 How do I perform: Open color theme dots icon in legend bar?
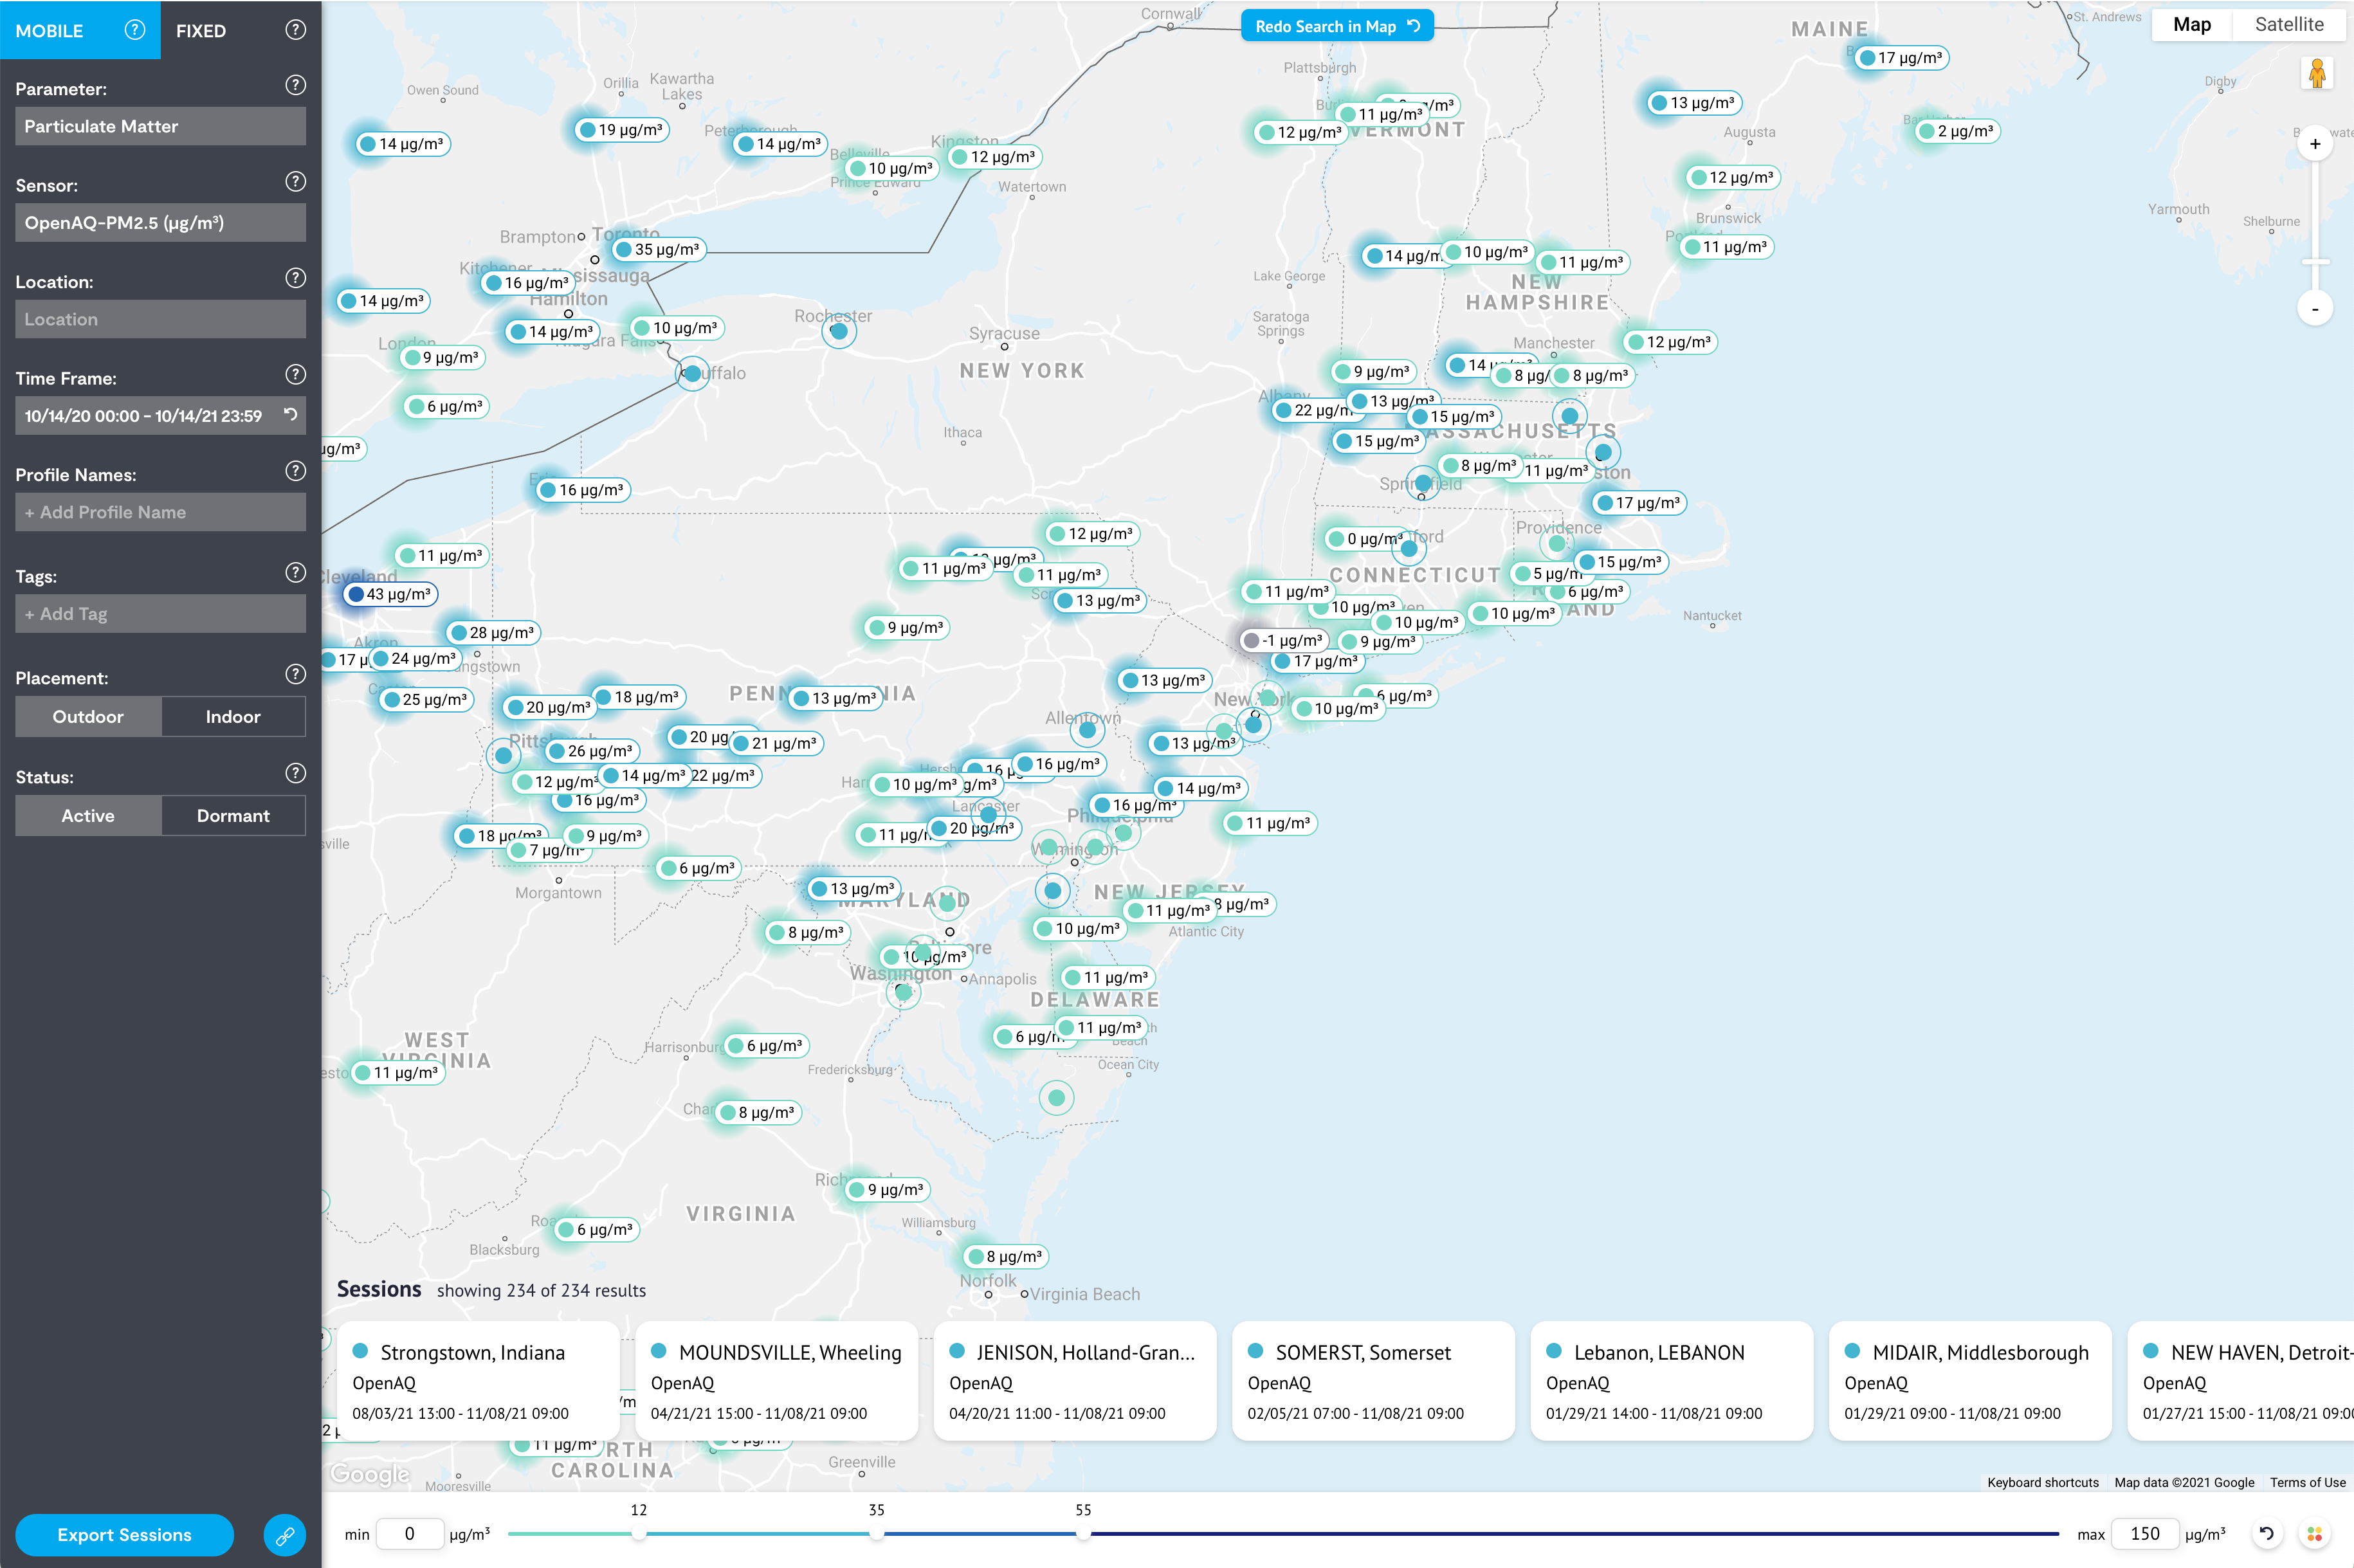coord(2314,1533)
